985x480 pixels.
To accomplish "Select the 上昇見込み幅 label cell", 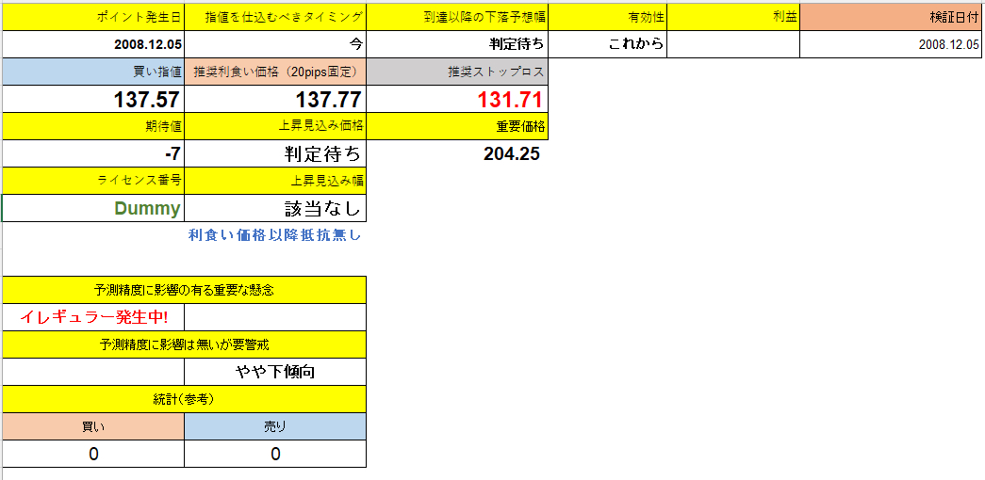I will pyautogui.click(x=276, y=181).
